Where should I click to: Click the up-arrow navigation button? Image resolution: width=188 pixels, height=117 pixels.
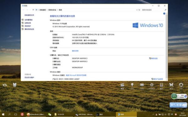click(x=33, y=10)
